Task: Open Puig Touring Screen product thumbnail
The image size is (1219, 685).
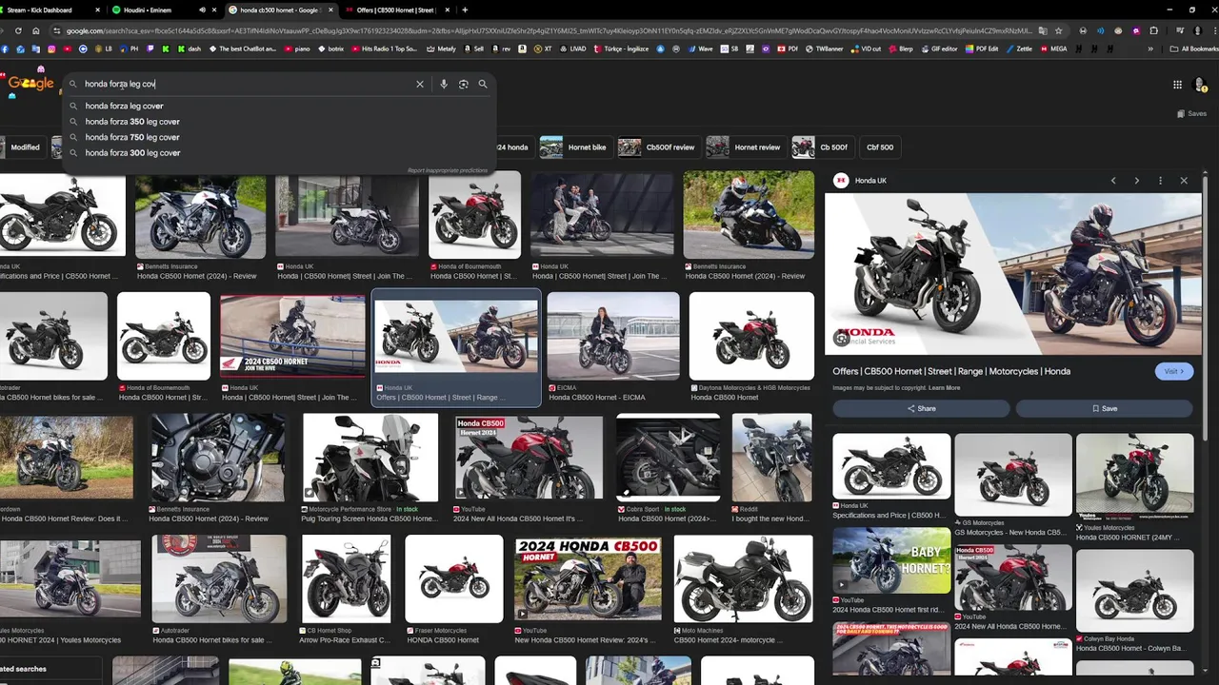Action: coord(370,457)
